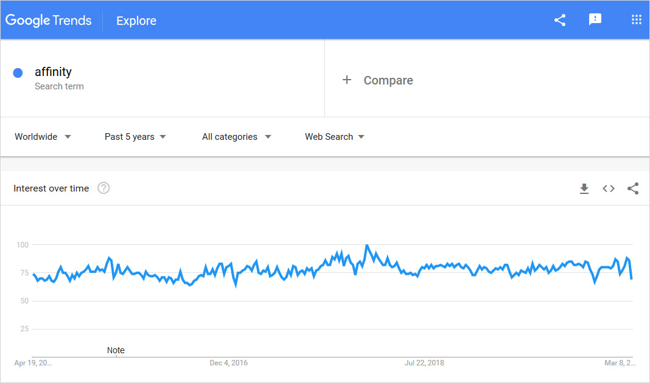Viewport: 650px width, 383px height.
Task: Click the chart peak at 100
Action: pos(366,246)
